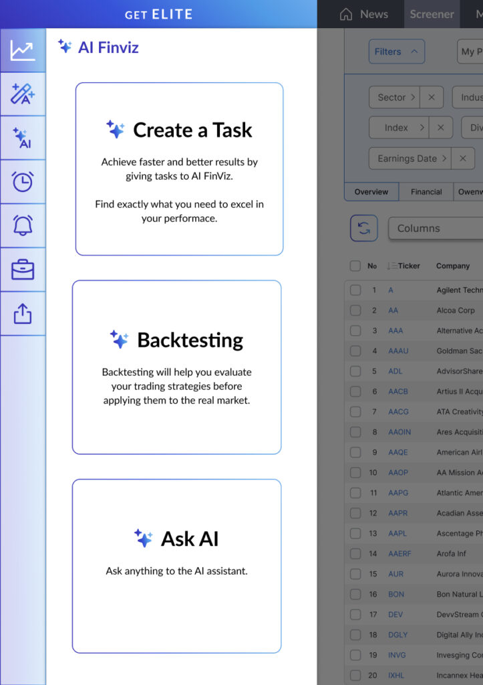Click the sparkle icon in Backtesting card
Screen dimensions: 483x685
tap(119, 339)
